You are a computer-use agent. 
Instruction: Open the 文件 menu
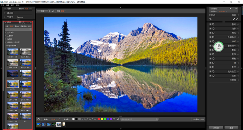point(2,5)
